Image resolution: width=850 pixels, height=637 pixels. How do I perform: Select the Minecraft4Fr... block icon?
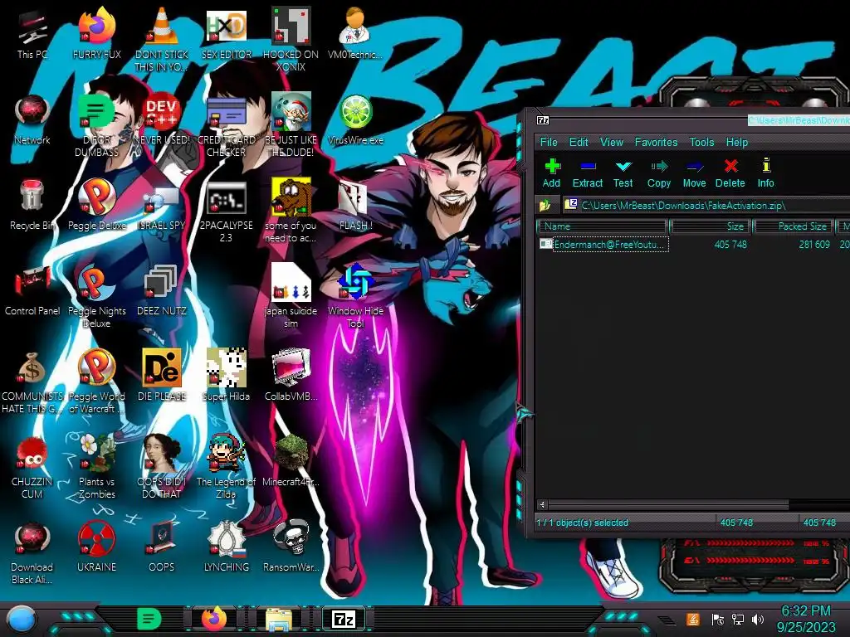(291, 460)
